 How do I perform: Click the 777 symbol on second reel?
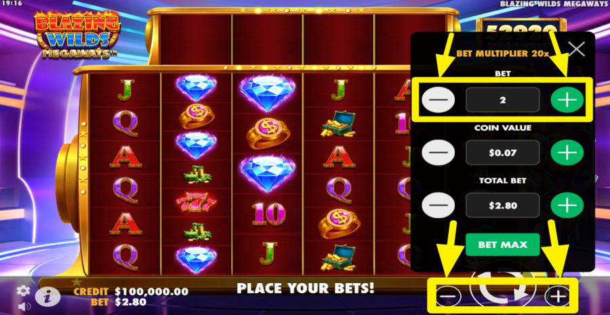[x=196, y=203]
